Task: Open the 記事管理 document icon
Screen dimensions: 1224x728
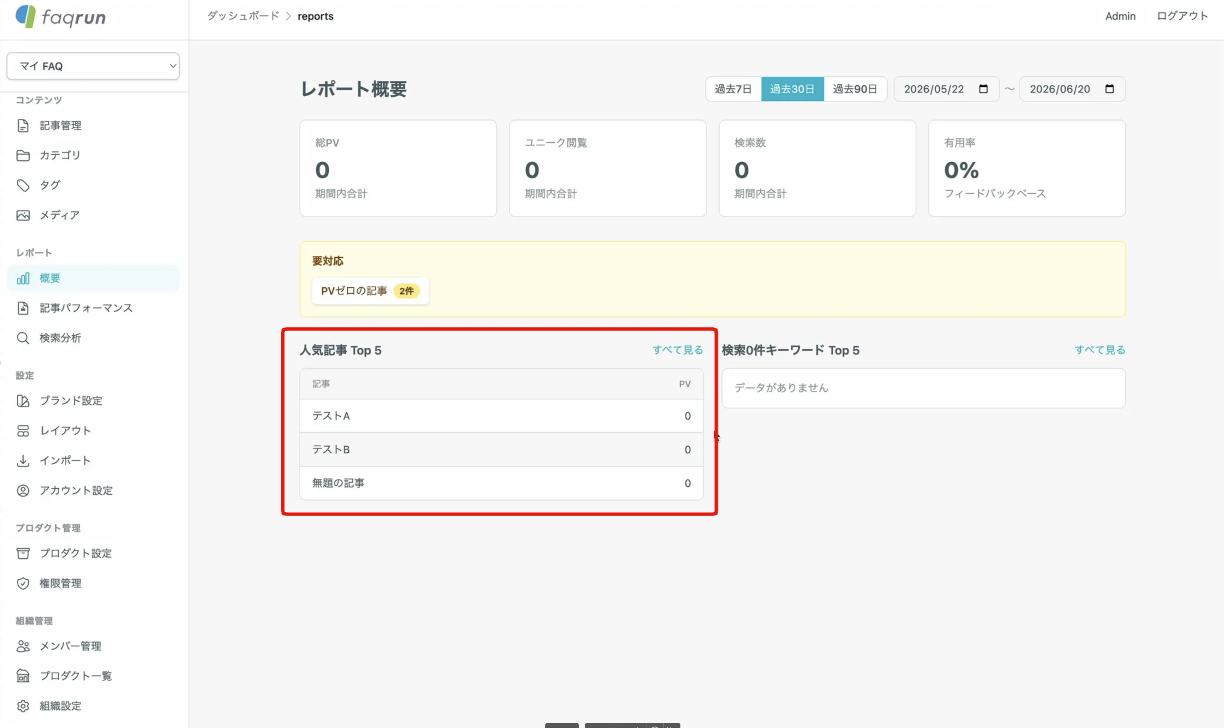Action: coord(23,125)
